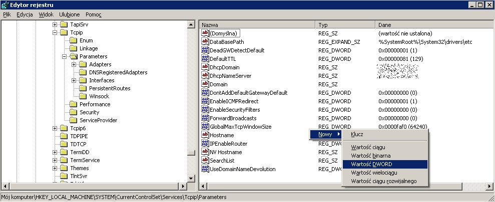The width and height of the screenshot is (495, 202).
Task: Open the Edycja menu
Action: (25, 14)
